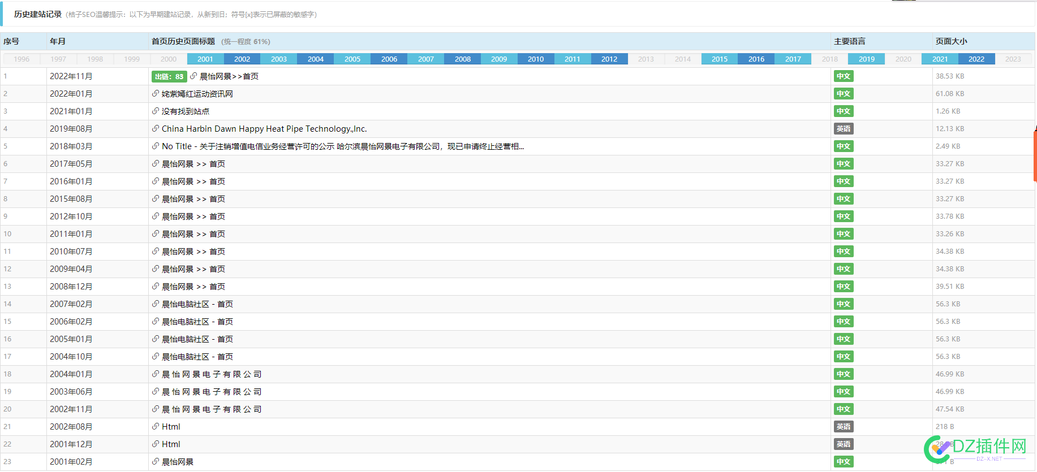Open the 2016 year tab
1037x472 pixels.
(x=756, y=59)
